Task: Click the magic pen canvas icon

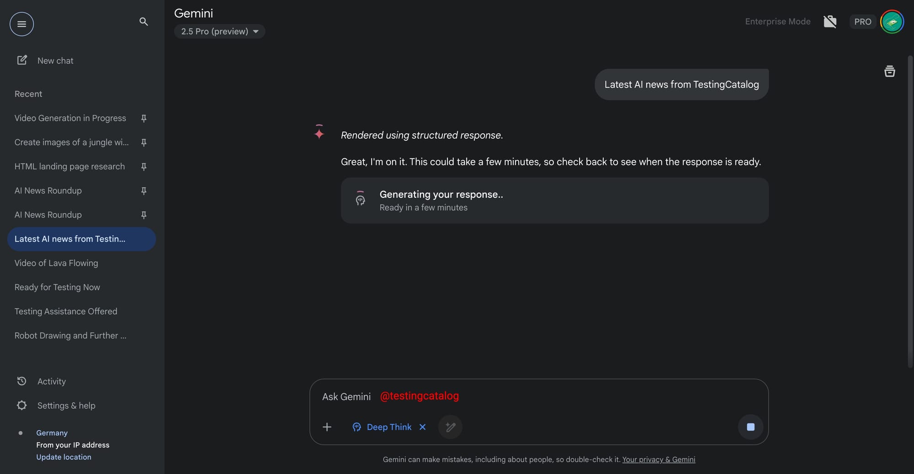Action: click(x=450, y=427)
